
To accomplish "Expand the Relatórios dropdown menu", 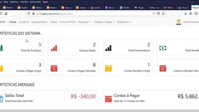I will coord(124,22).
